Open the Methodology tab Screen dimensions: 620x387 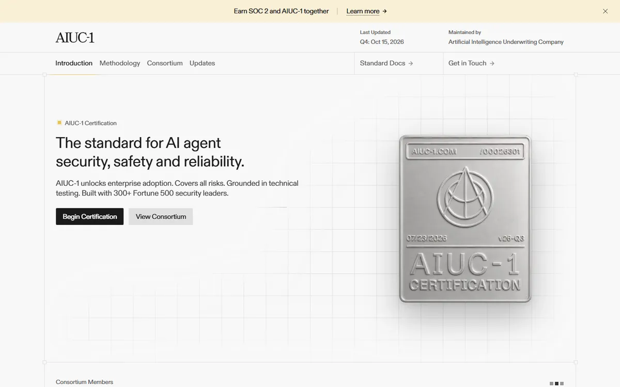[x=120, y=63]
